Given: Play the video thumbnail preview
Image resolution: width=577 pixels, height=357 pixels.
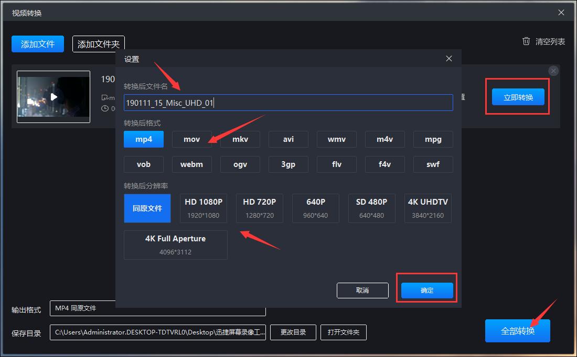Looking at the screenshot, I should tap(54, 97).
